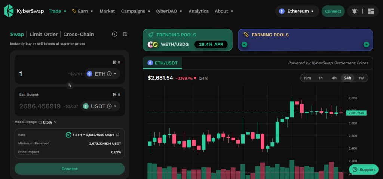383x179 pixels.
Task: Select the 24h chart interval
Action: tap(347, 78)
